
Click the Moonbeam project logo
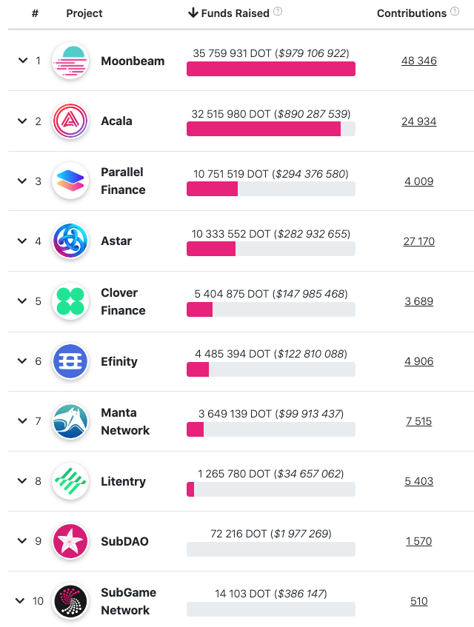coord(70,61)
